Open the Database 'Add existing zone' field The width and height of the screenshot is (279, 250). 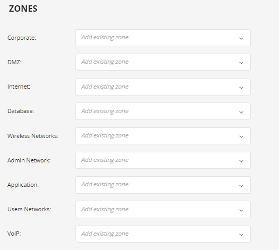(163, 111)
